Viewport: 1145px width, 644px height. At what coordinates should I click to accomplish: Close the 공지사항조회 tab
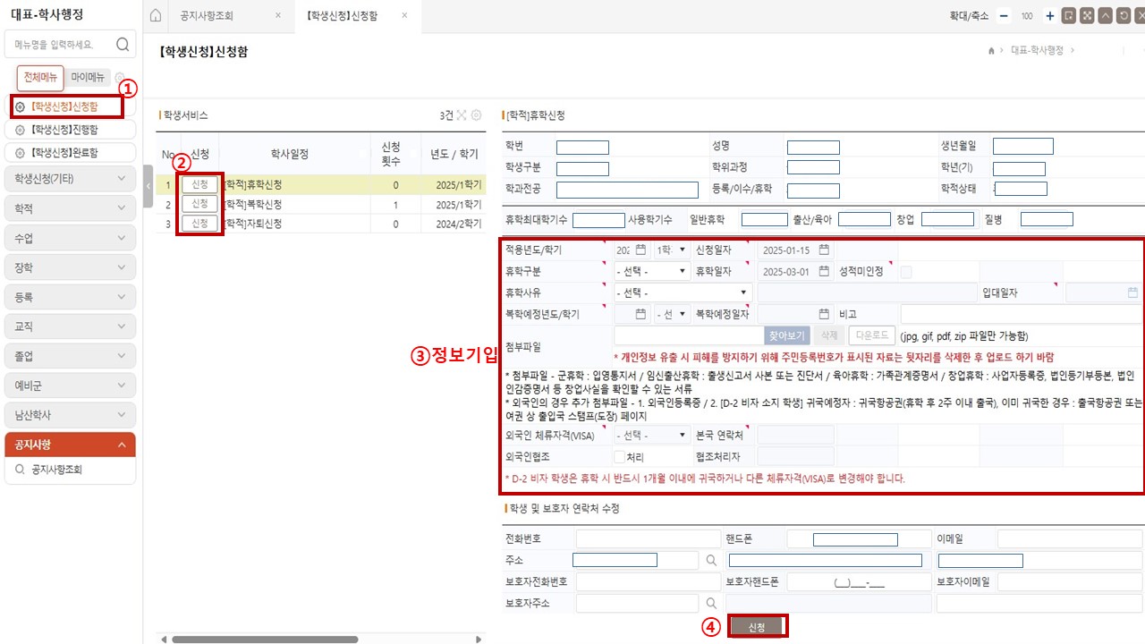click(277, 16)
